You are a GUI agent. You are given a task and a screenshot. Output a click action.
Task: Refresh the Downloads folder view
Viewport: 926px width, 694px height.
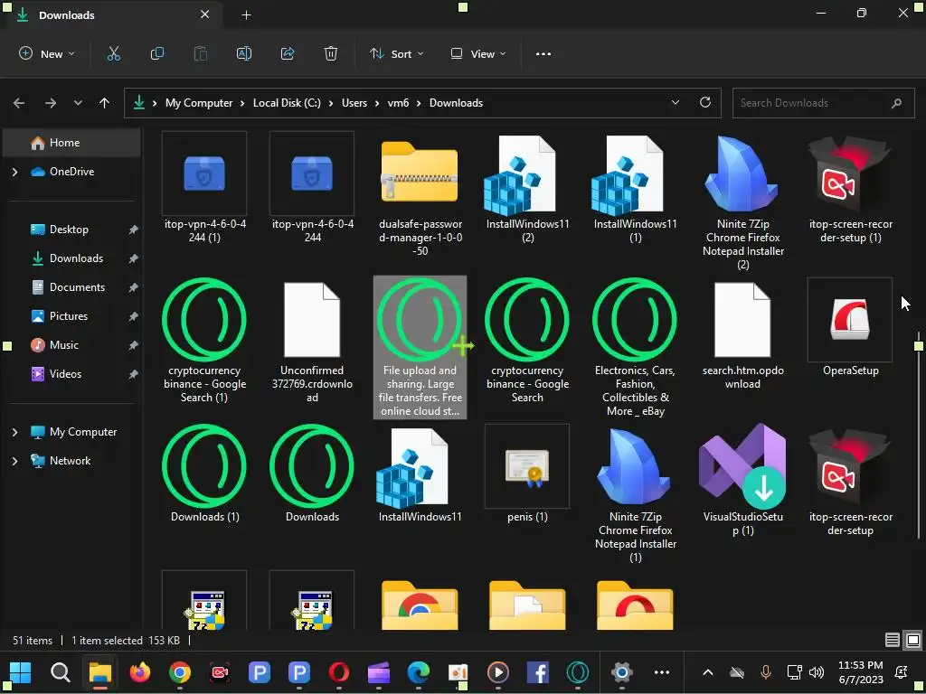(705, 102)
